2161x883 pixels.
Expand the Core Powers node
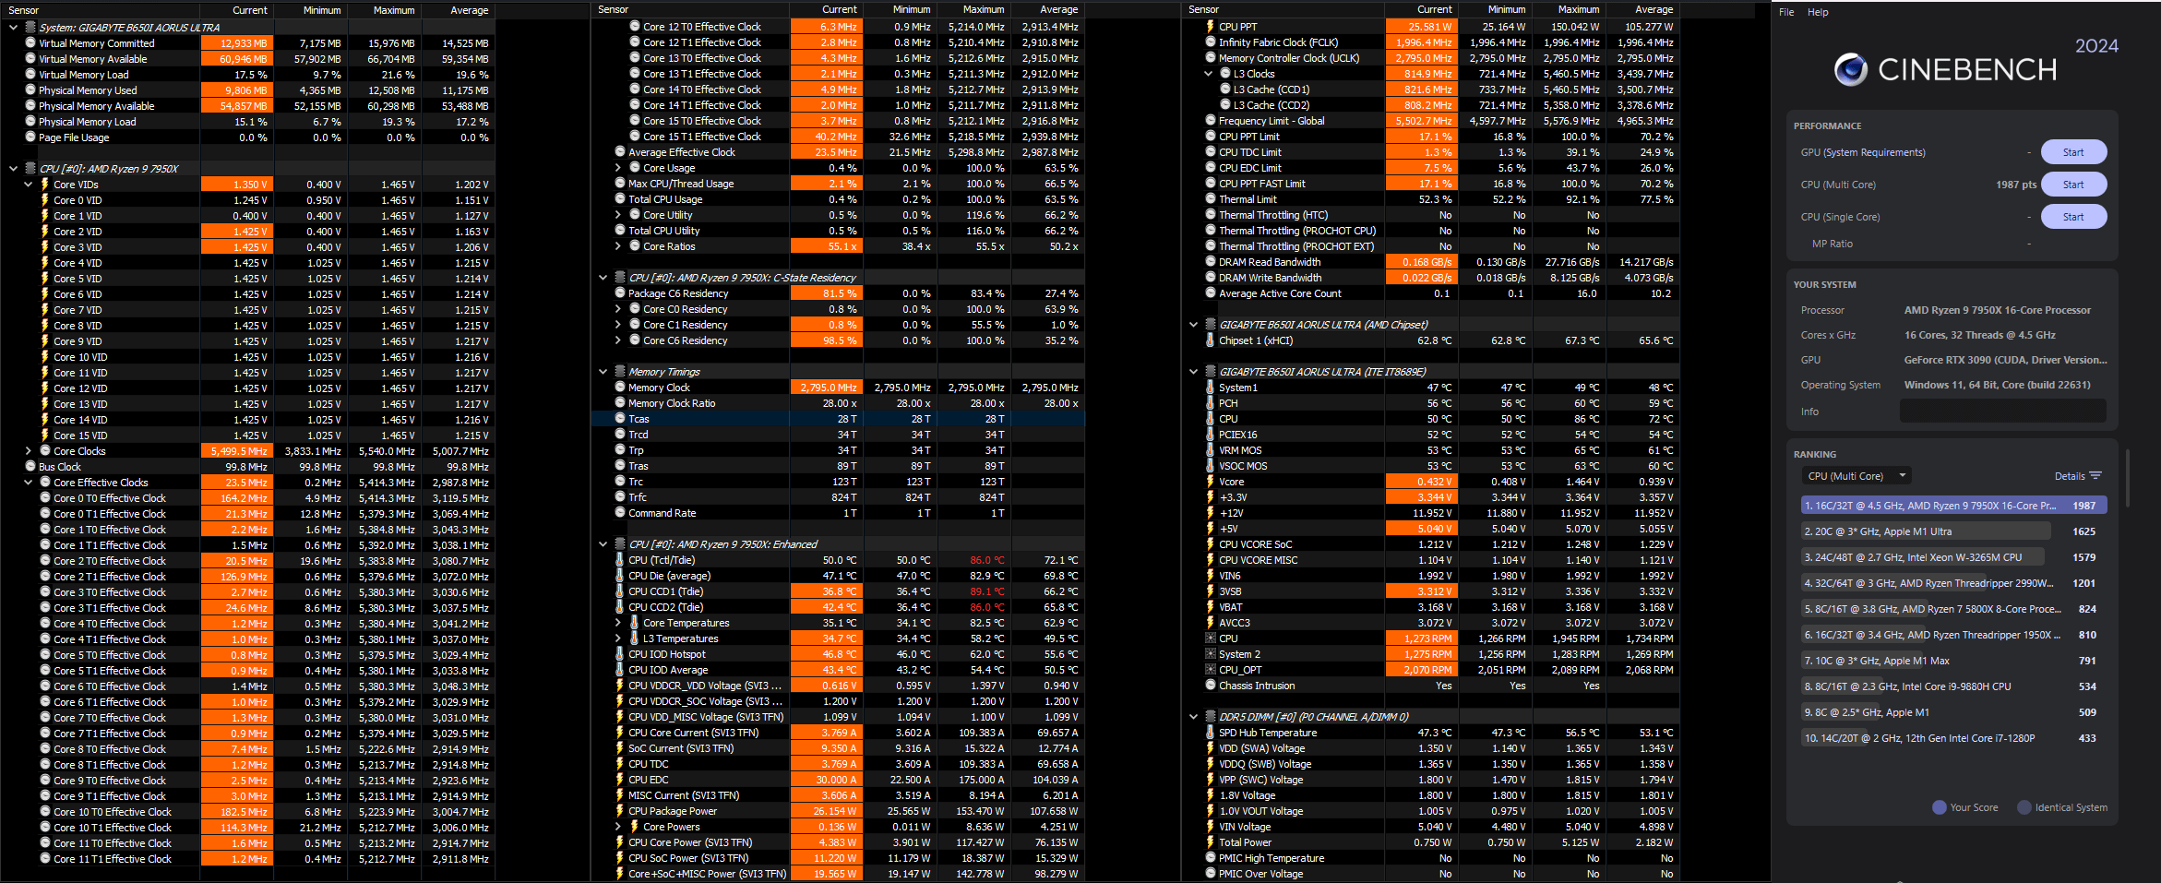click(x=619, y=827)
